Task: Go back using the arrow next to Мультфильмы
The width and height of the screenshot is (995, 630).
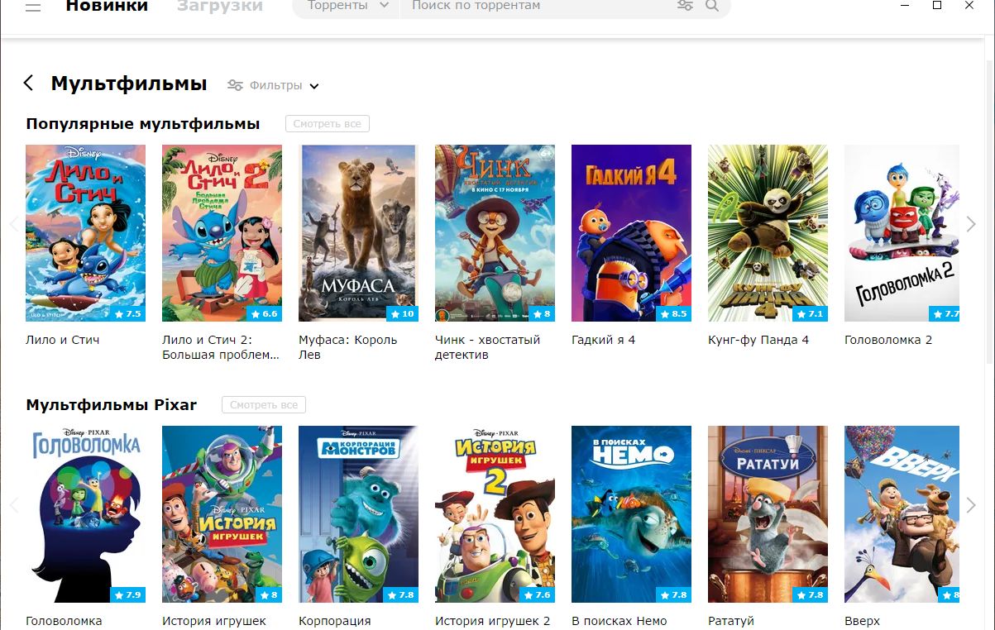Action: (x=29, y=83)
